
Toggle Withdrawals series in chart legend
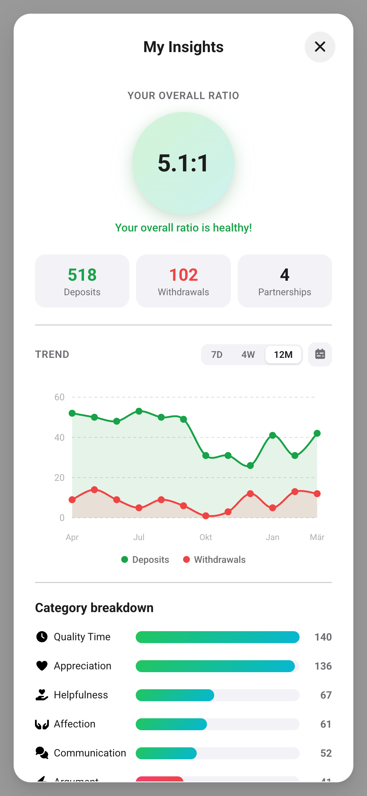[215, 559]
